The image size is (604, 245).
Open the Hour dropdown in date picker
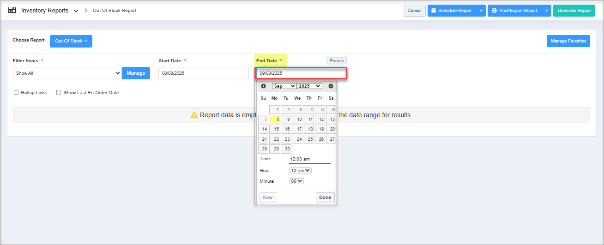300,170
